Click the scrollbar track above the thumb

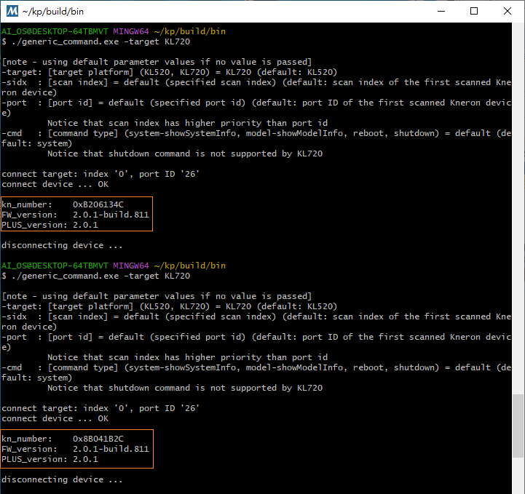[518, 207]
